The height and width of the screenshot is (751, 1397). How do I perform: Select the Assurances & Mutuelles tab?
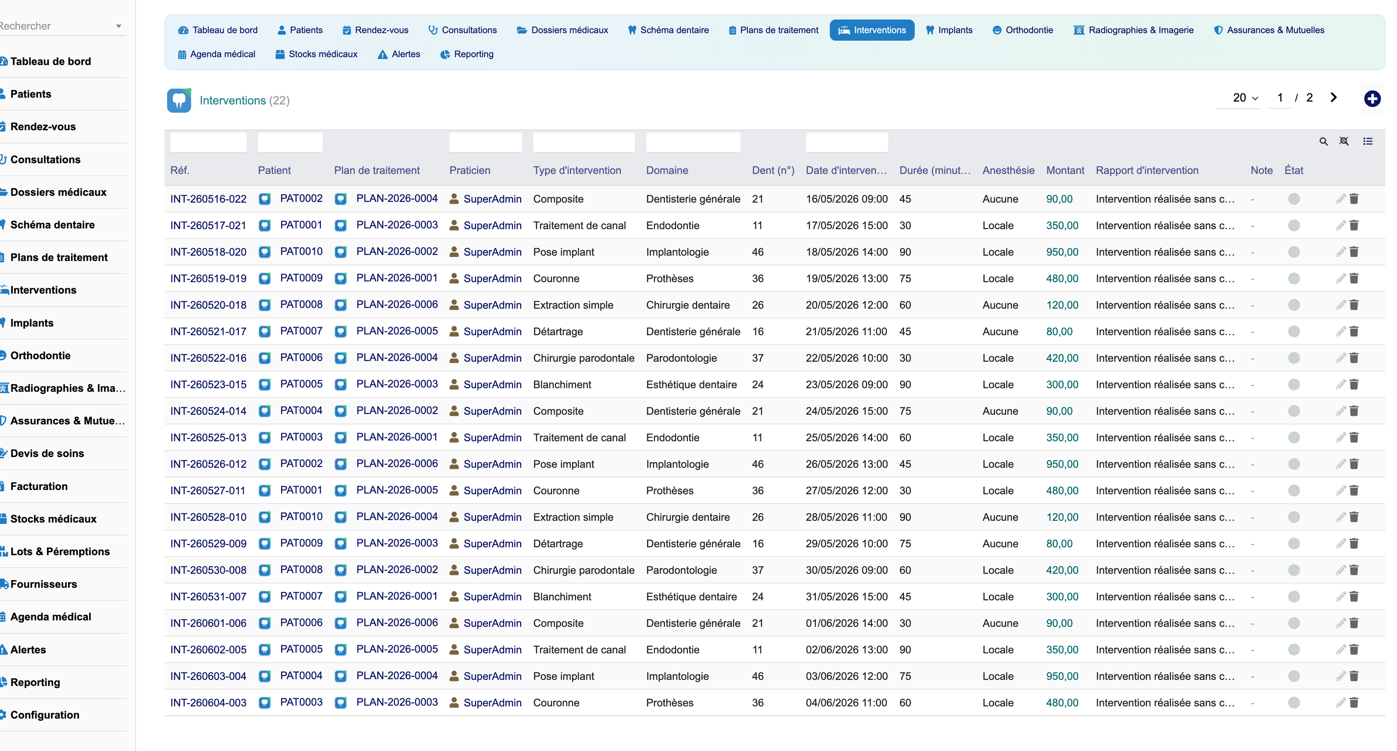tap(1269, 30)
